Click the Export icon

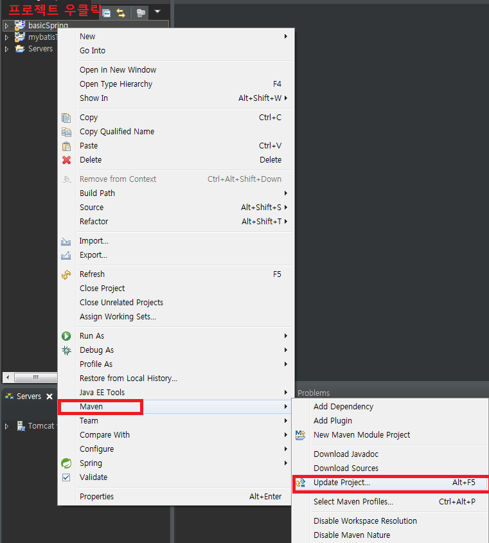[66, 256]
